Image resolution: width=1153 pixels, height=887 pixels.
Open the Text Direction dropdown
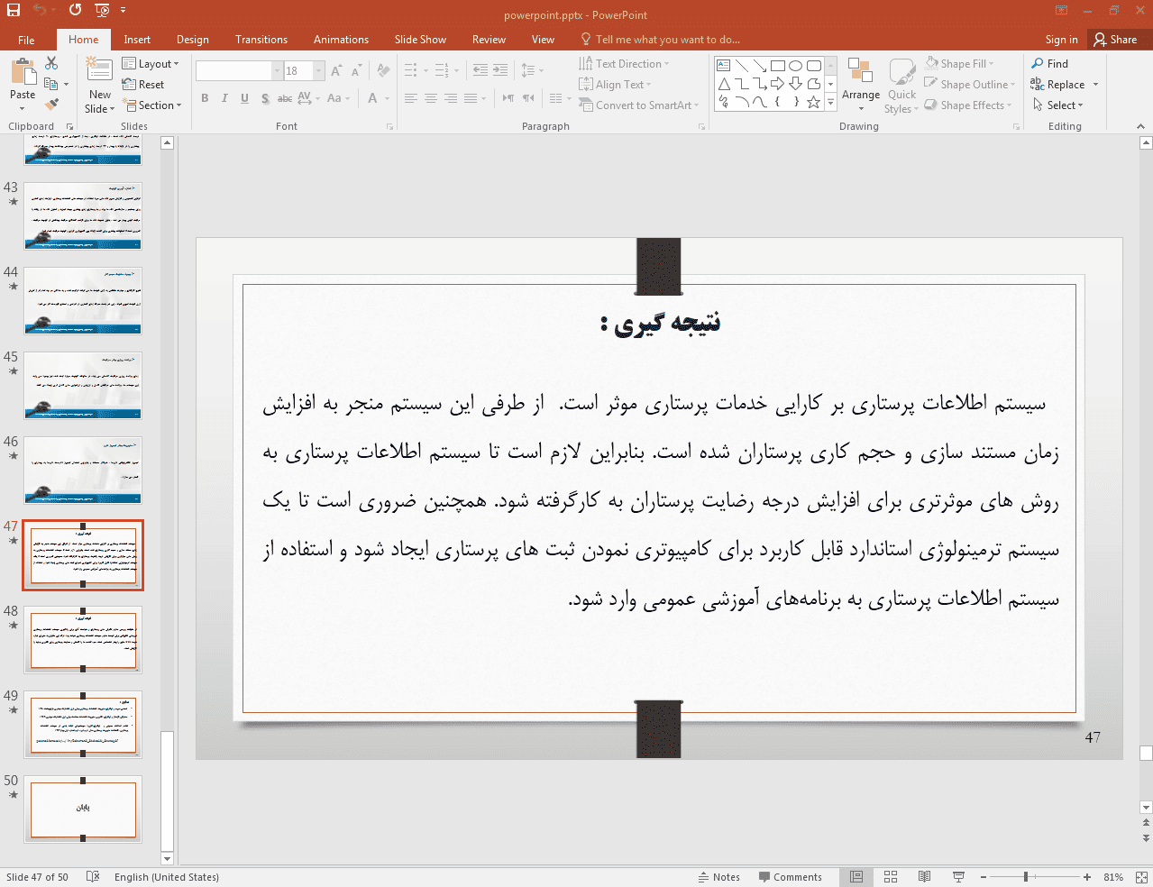(x=624, y=64)
